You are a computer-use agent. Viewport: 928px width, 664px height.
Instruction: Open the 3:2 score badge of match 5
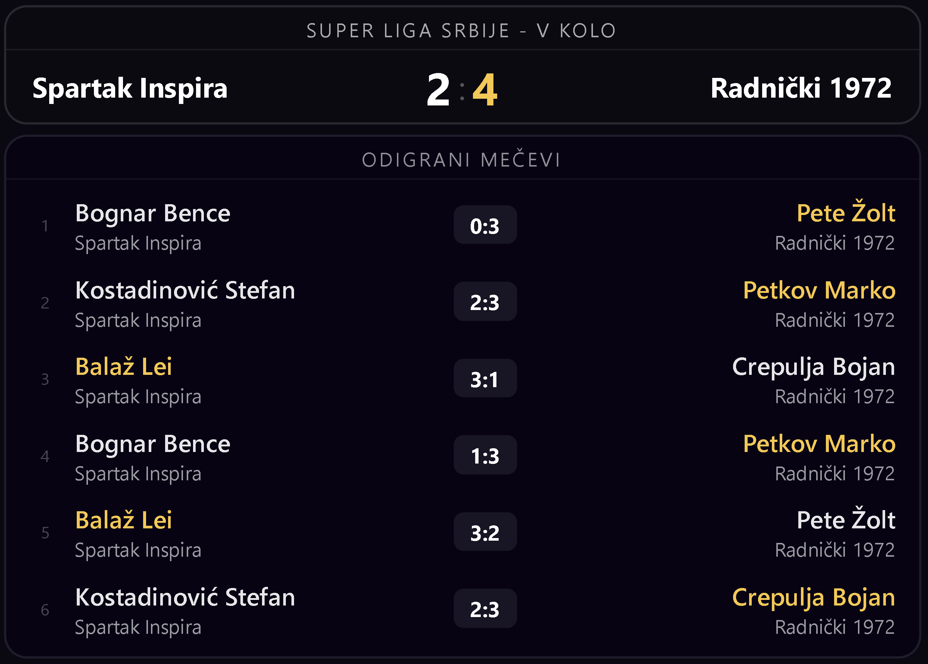[485, 532]
